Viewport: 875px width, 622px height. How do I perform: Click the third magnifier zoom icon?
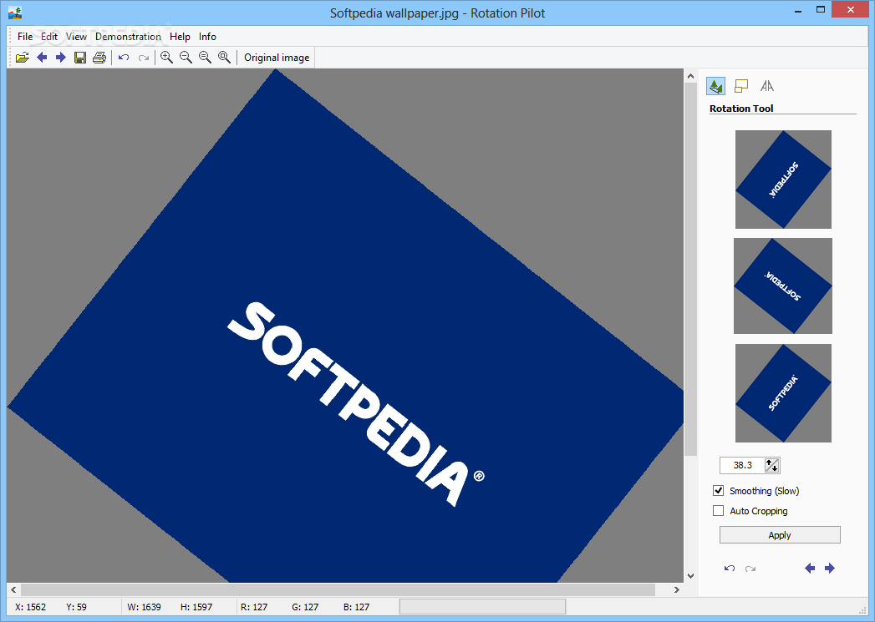click(x=206, y=58)
